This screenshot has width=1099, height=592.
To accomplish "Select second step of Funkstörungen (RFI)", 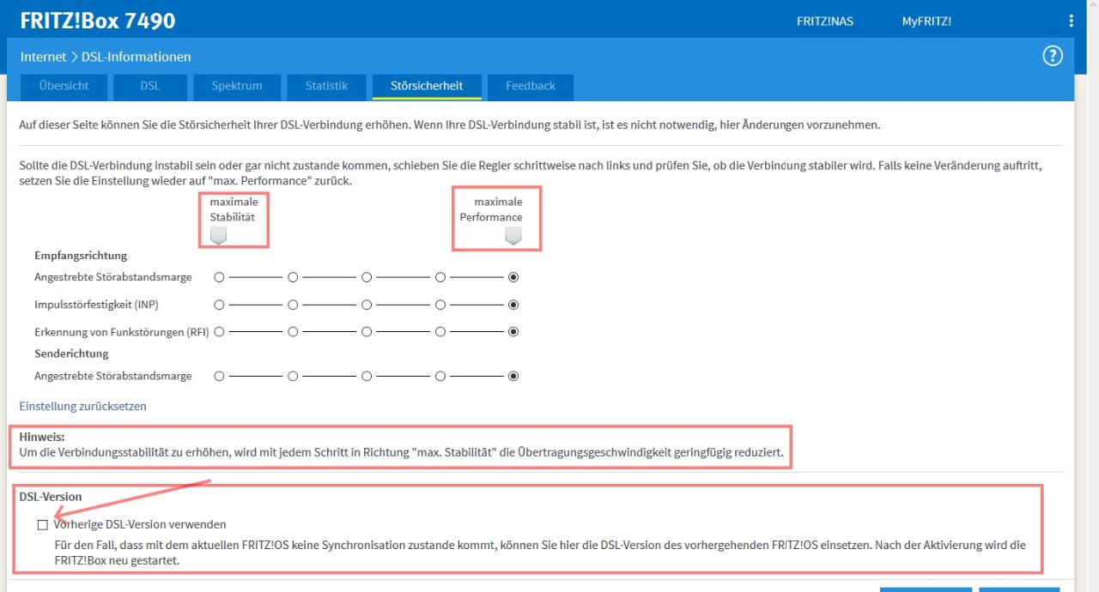I will click(x=293, y=331).
